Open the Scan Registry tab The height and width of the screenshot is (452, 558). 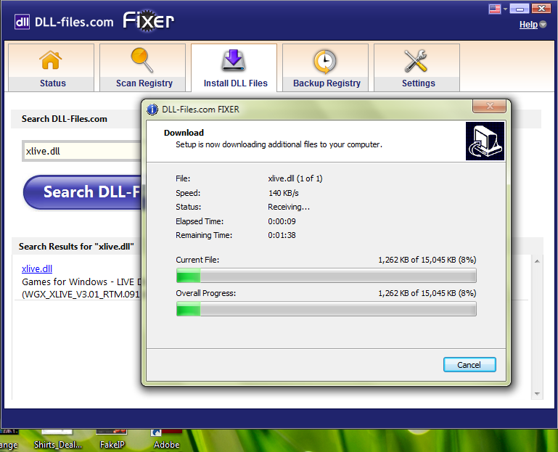(143, 67)
